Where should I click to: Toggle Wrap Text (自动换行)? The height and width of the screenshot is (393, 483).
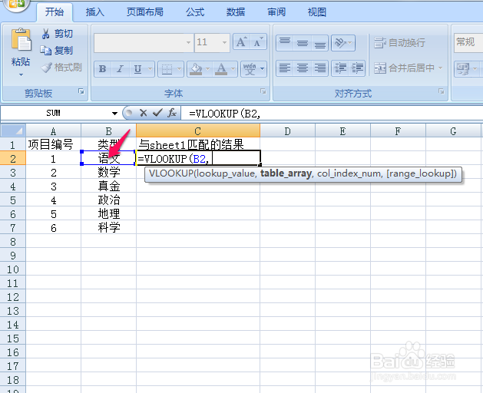pos(399,42)
